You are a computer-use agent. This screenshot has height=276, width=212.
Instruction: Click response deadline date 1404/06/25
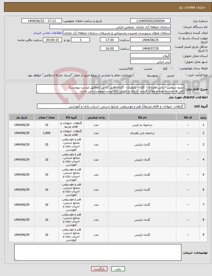click(x=150, y=40)
